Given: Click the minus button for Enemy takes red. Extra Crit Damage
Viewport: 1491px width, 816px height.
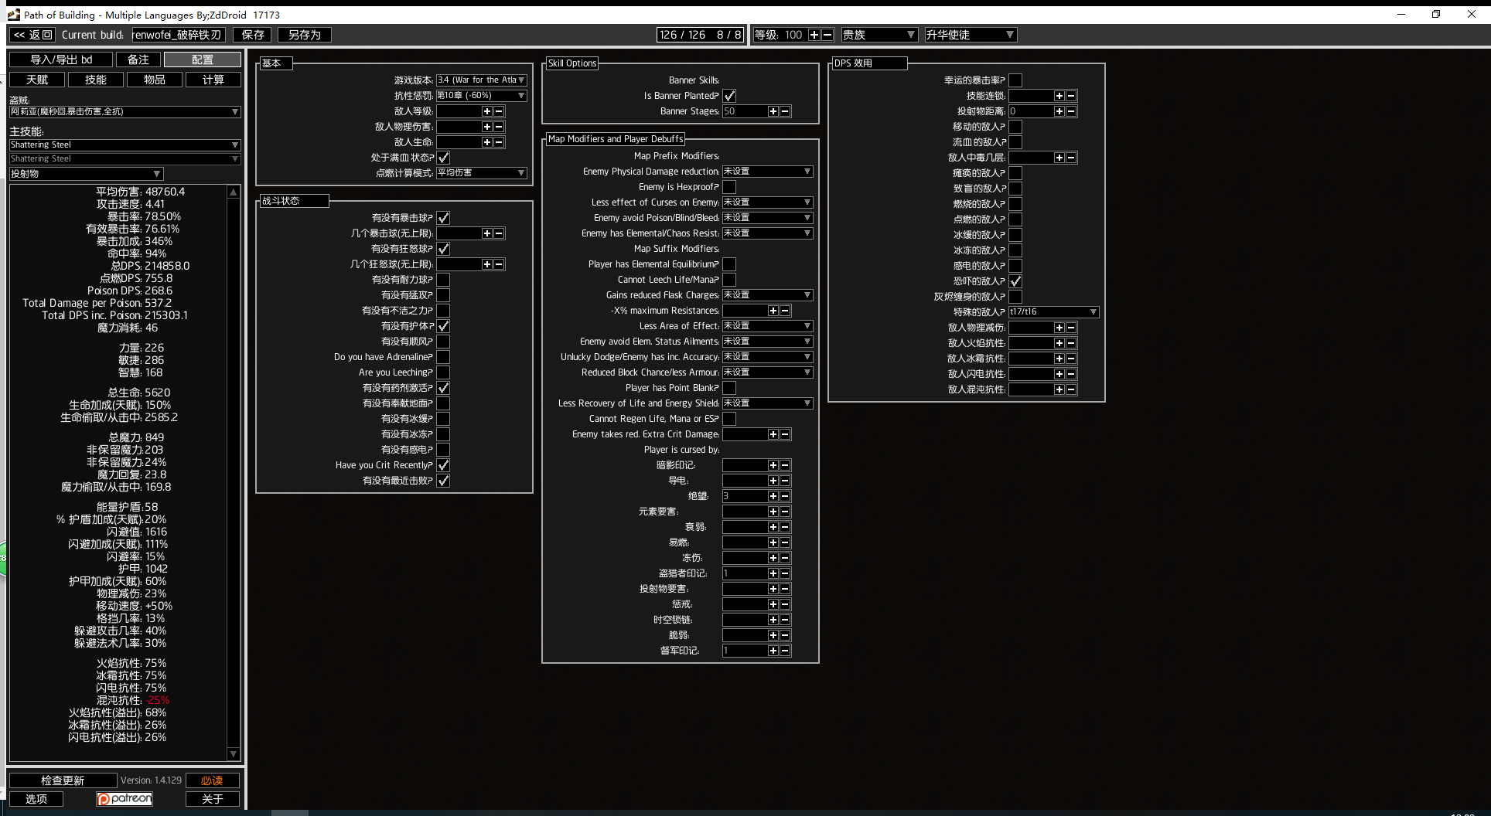Looking at the screenshot, I should [785, 434].
